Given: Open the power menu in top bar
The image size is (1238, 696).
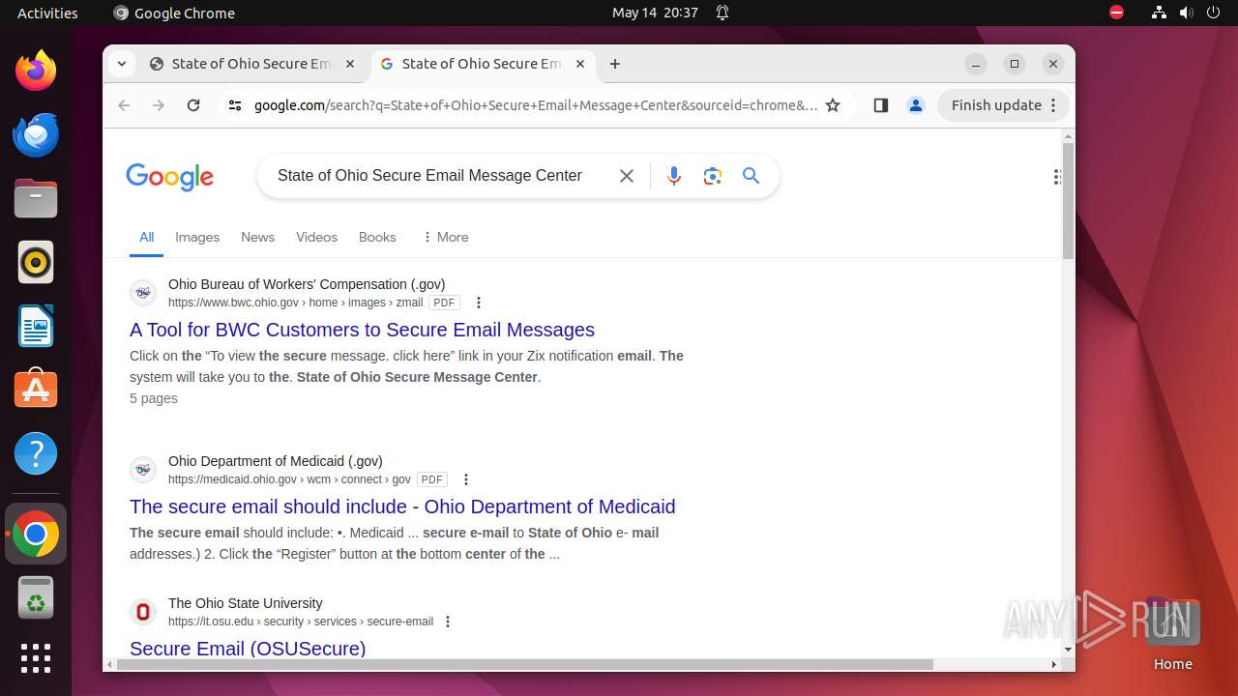Looking at the screenshot, I should [x=1214, y=13].
